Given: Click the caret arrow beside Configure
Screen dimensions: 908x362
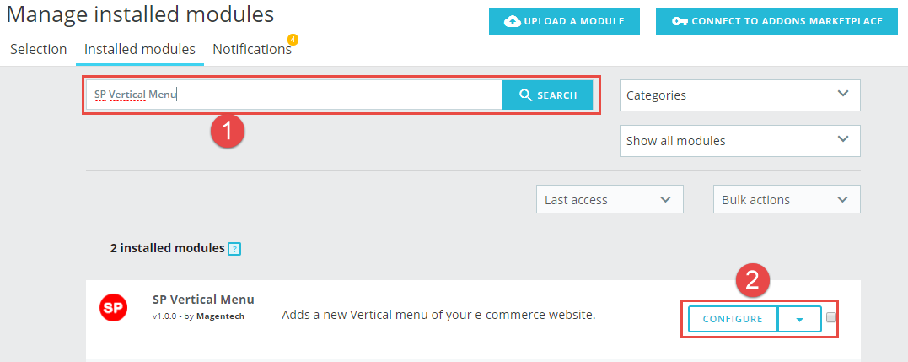Looking at the screenshot, I should [x=800, y=319].
